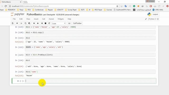This screenshot has height=95, width=169.
Task: Click the Out[124] dictionary output text
Action: point(54,66)
